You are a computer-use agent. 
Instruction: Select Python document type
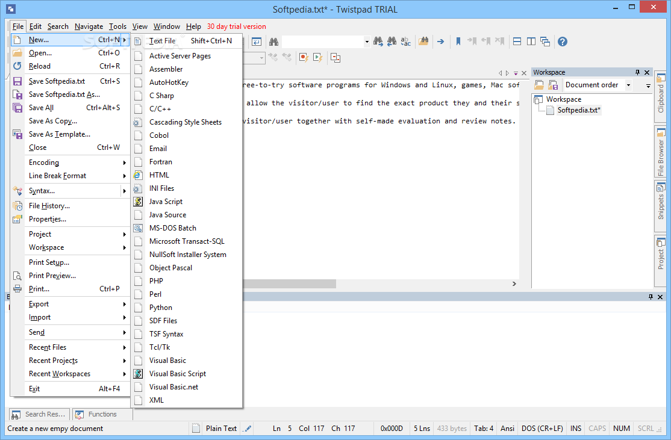click(187, 308)
